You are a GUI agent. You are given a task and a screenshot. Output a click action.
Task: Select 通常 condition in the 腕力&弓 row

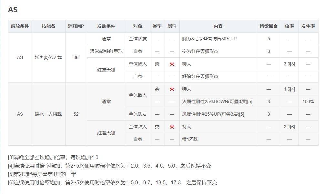coord(106,39)
